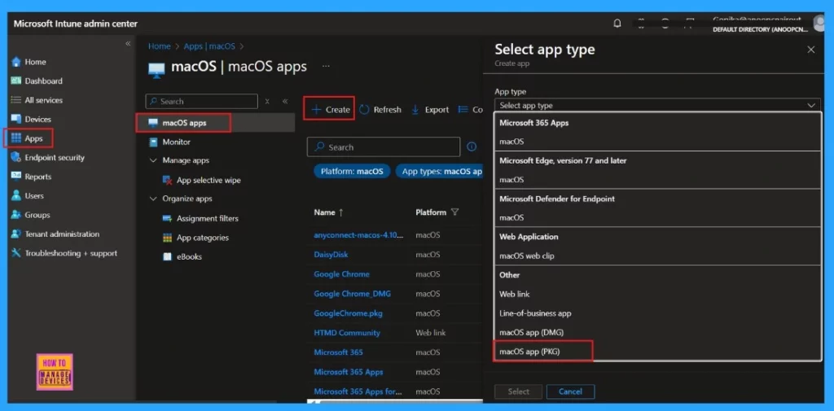Image resolution: width=834 pixels, height=411 pixels.
Task: Close the Select app type panel
Action: 810,50
